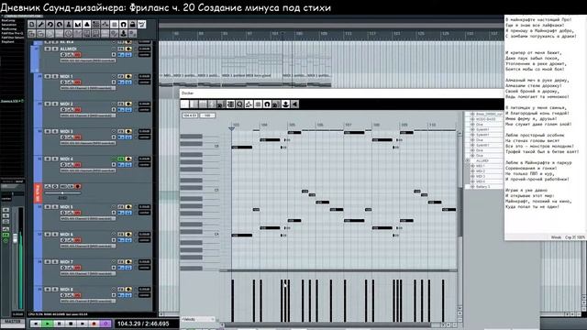Open the wrench settings tool in main toolbar
587x330 pixels.
tap(40, 25)
